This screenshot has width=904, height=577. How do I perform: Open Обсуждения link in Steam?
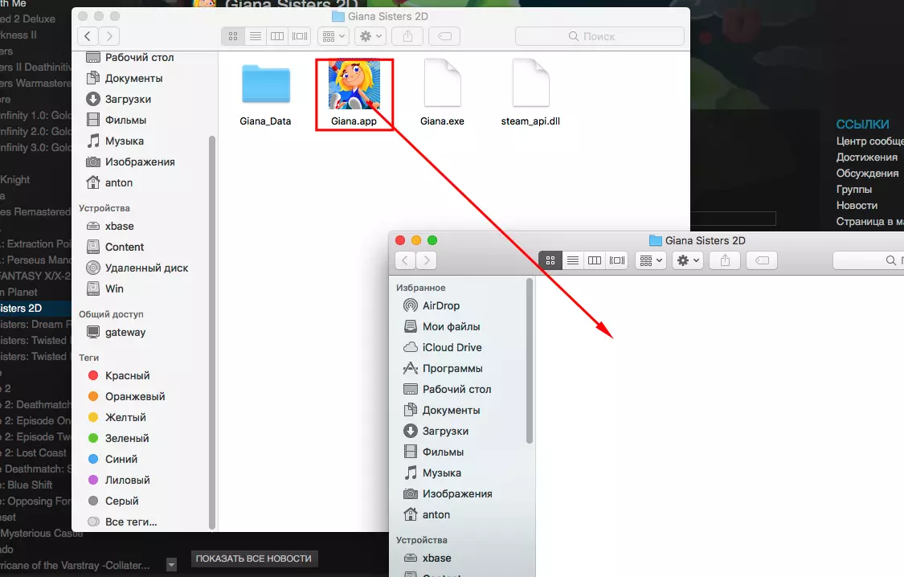[867, 173]
